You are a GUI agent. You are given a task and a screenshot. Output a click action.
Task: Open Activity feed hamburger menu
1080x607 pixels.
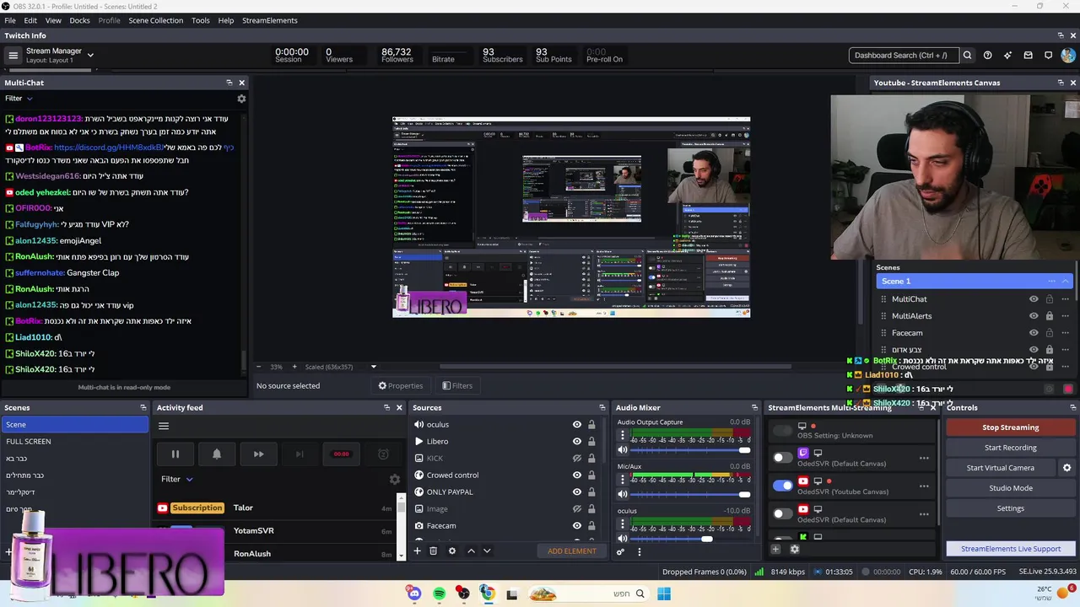pyautogui.click(x=164, y=426)
